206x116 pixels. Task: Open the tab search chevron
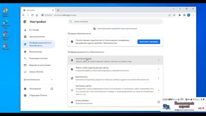174,9
